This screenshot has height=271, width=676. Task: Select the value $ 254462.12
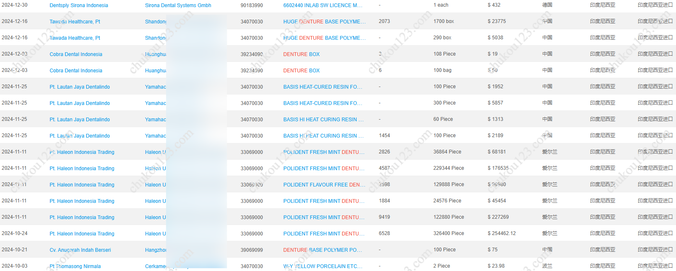[501, 233]
